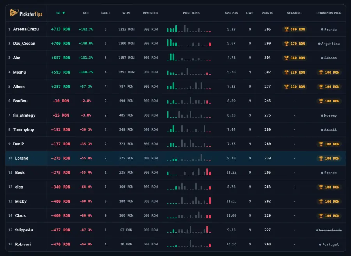Click the ROI column header
Screen dimensions: 351x256
point(86,13)
